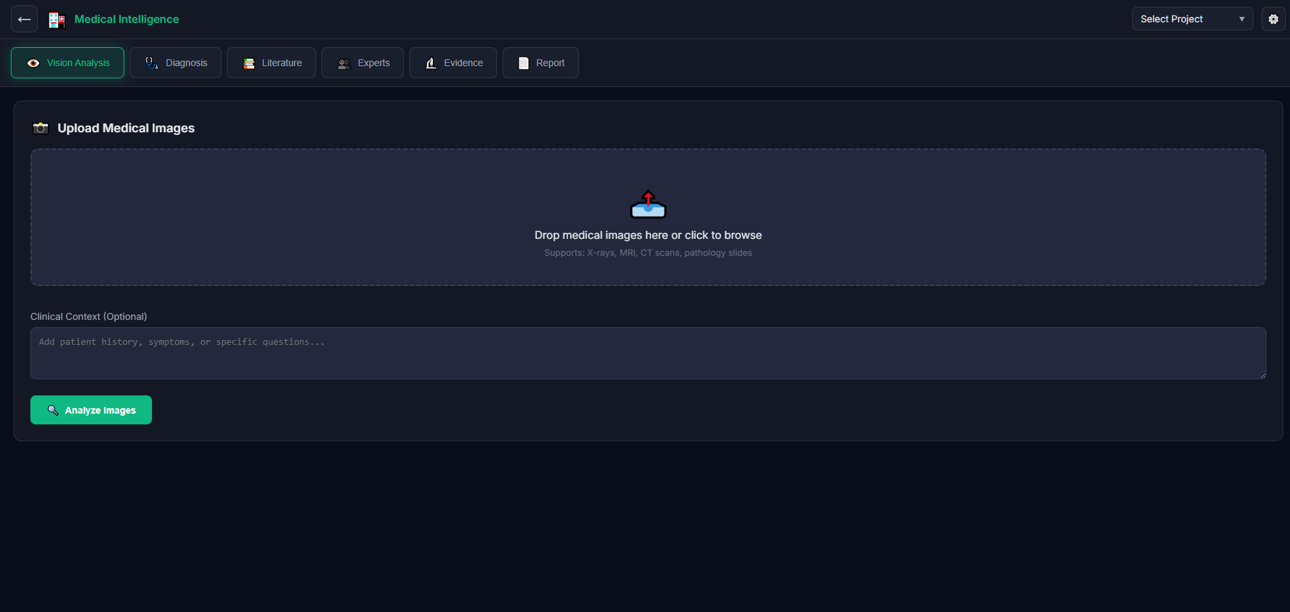The width and height of the screenshot is (1290, 612).
Task: Click the supported formats hint text
Action: (x=648, y=253)
